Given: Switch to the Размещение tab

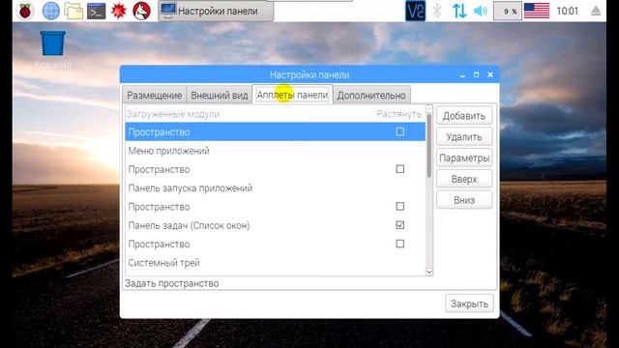Looking at the screenshot, I should pyautogui.click(x=155, y=95).
